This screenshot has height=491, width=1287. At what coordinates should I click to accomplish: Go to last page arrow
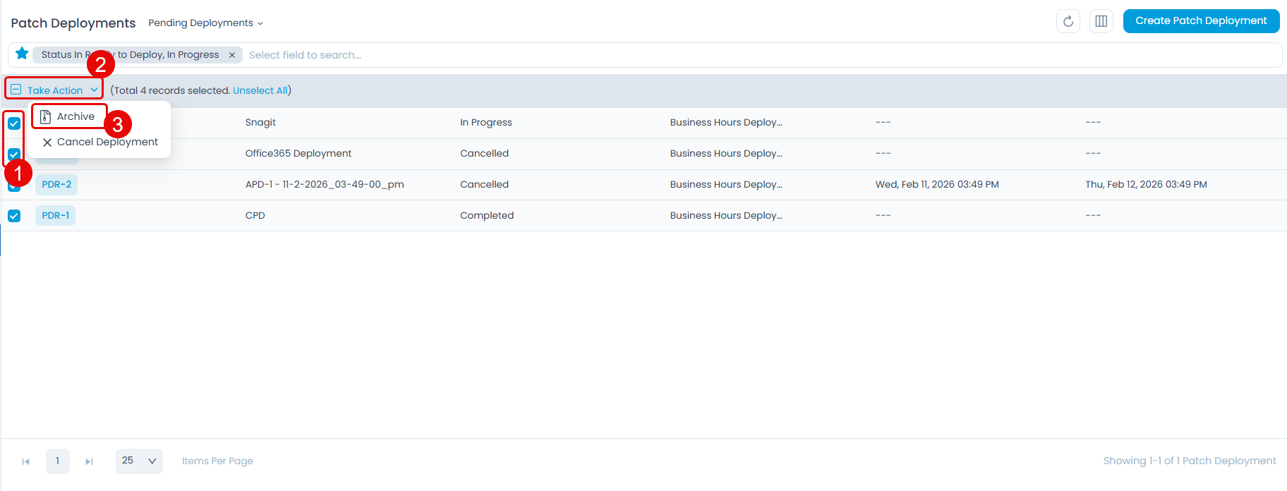click(89, 461)
